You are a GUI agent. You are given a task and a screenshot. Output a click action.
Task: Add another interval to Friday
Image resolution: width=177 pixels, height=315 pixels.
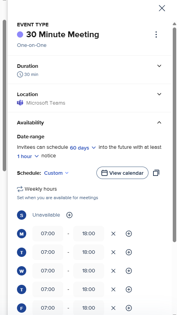coord(129,308)
